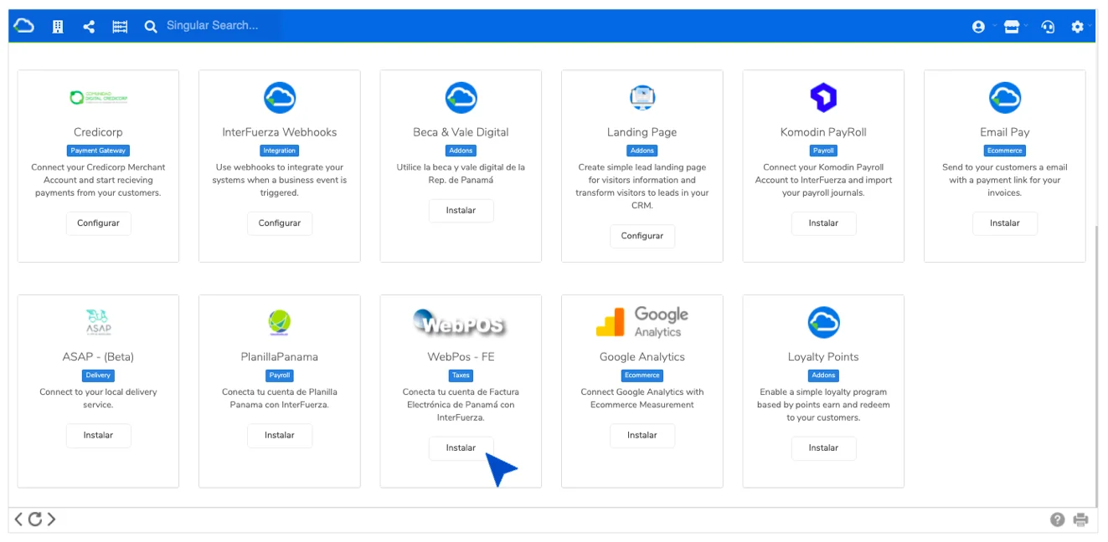Click the Loyalty Points title

point(823,357)
